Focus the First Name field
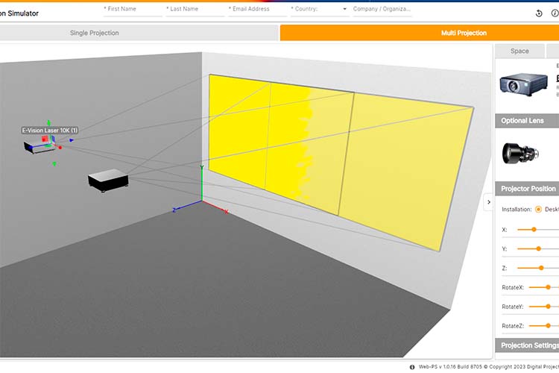Screen dimensions: 559x373 pyautogui.click(x=133, y=9)
